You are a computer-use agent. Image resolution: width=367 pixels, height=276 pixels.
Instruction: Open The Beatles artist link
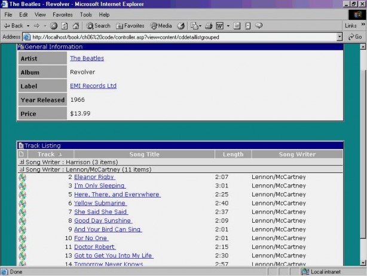tap(87, 58)
